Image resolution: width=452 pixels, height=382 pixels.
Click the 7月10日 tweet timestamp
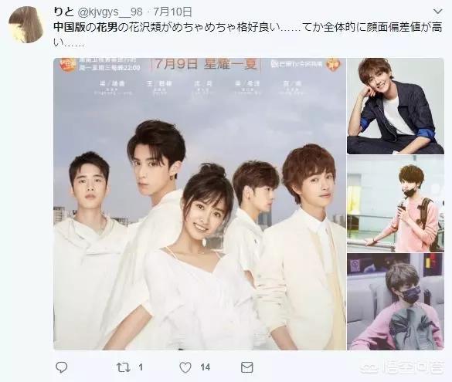(172, 12)
